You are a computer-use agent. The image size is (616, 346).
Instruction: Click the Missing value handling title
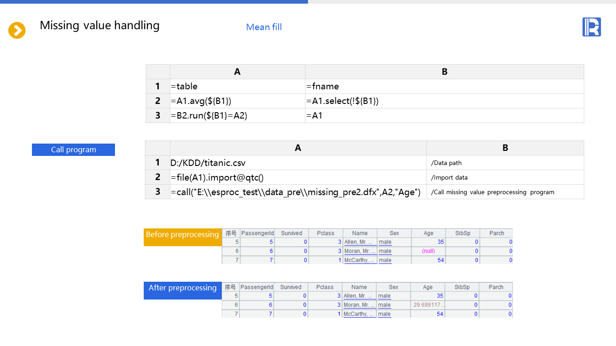99,25
